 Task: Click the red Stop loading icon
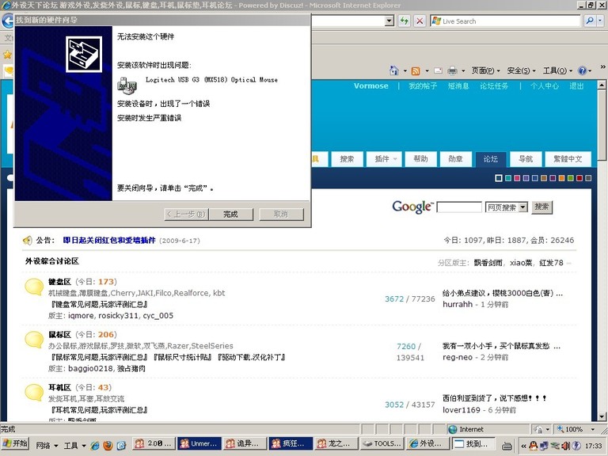(420, 21)
